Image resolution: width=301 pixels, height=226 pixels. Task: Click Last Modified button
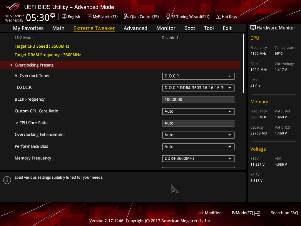[209, 213]
